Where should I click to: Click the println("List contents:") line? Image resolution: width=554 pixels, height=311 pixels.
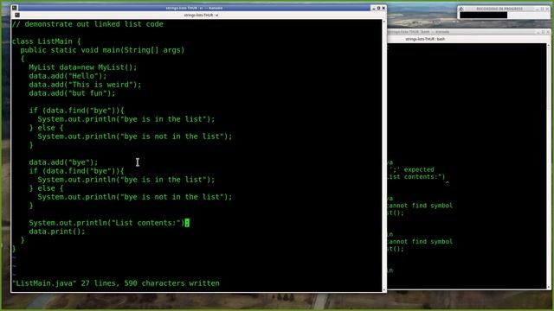[109, 223]
